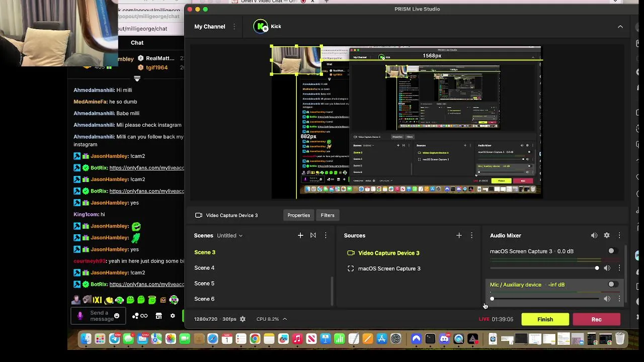Click the Chat header label
The image size is (644, 362).
point(137,43)
